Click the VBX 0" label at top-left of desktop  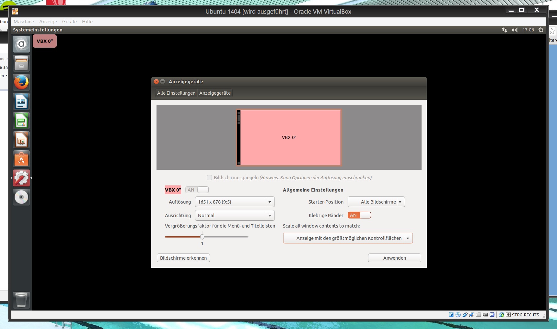[45, 41]
